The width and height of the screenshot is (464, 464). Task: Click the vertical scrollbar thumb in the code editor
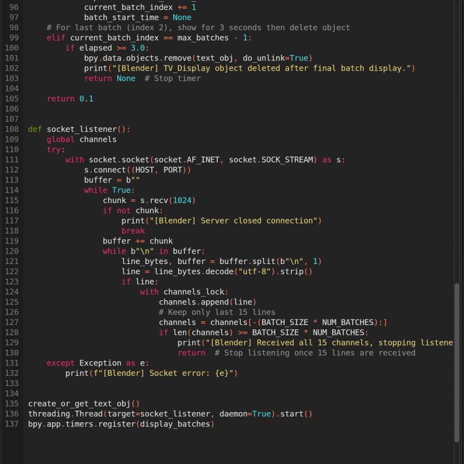click(x=457, y=362)
